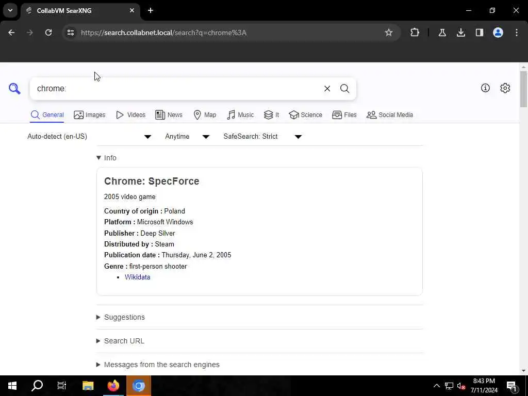The height and width of the screenshot is (396, 528).
Task: Click the 'Microsoft Windows' platform value
Action: [x=165, y=222]
